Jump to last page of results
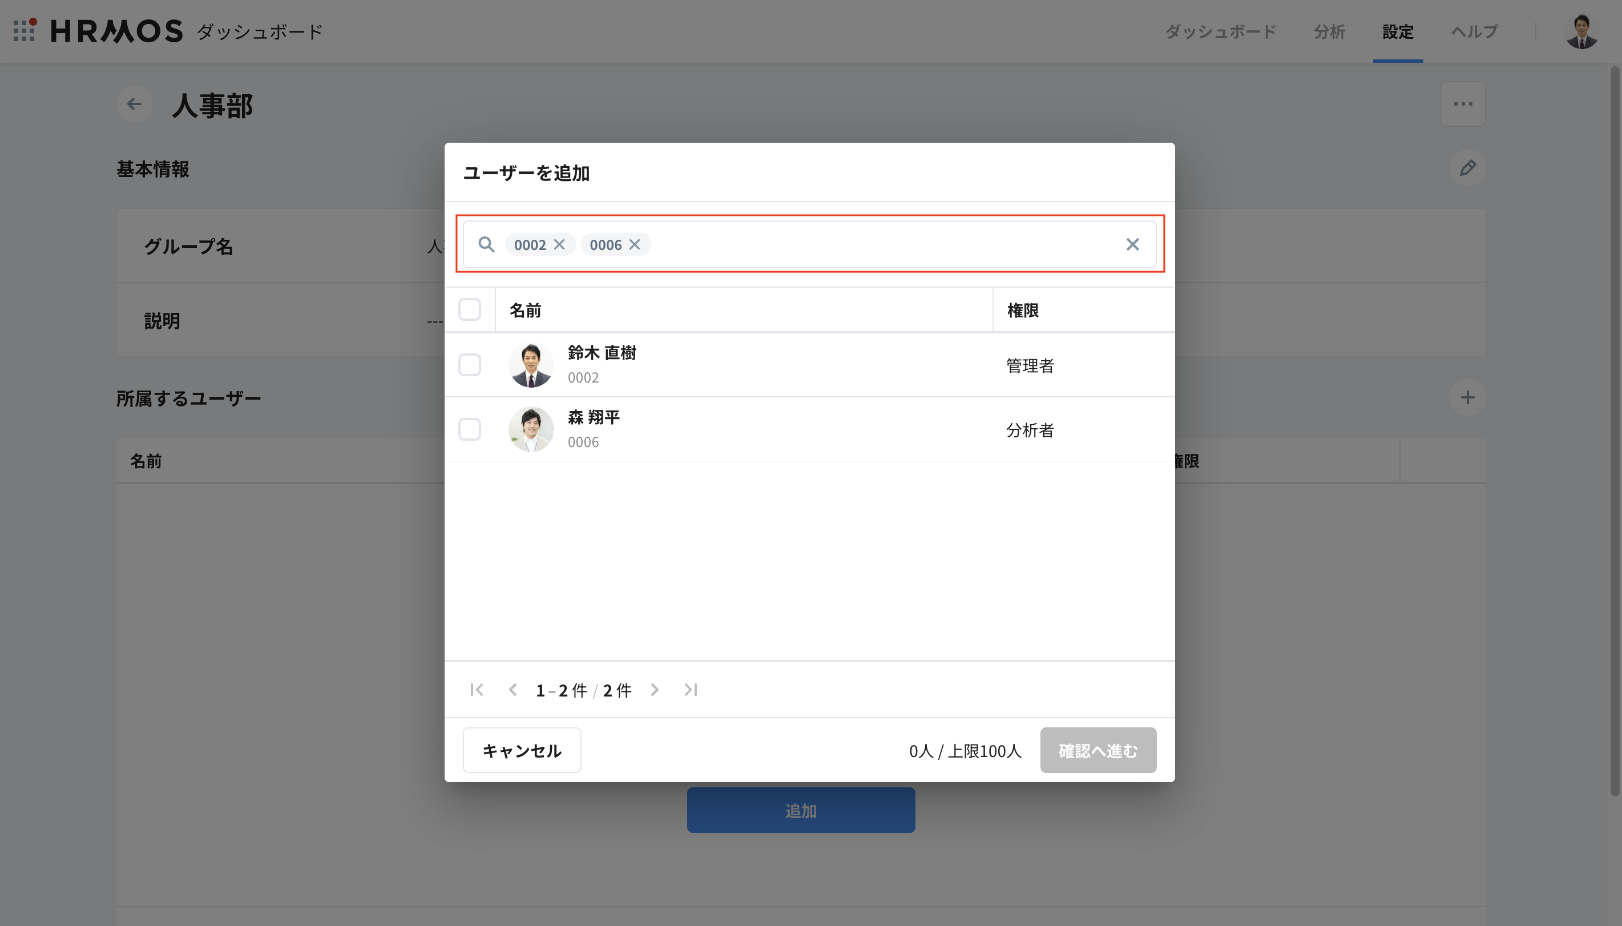This screenshot has height=926, width=1622. (x=691, y=690)
